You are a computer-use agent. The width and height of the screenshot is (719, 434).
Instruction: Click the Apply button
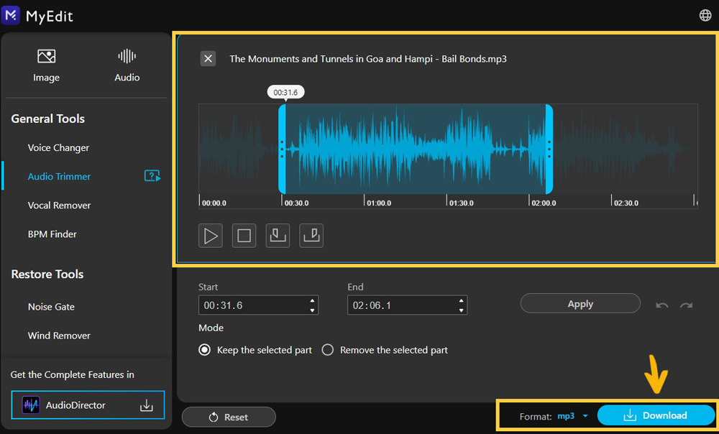pos(580,303)
